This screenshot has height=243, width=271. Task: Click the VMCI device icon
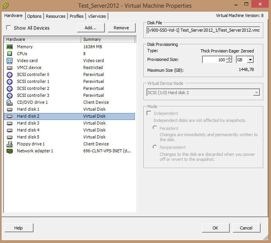pyautogui.click(x=10, y=67)
